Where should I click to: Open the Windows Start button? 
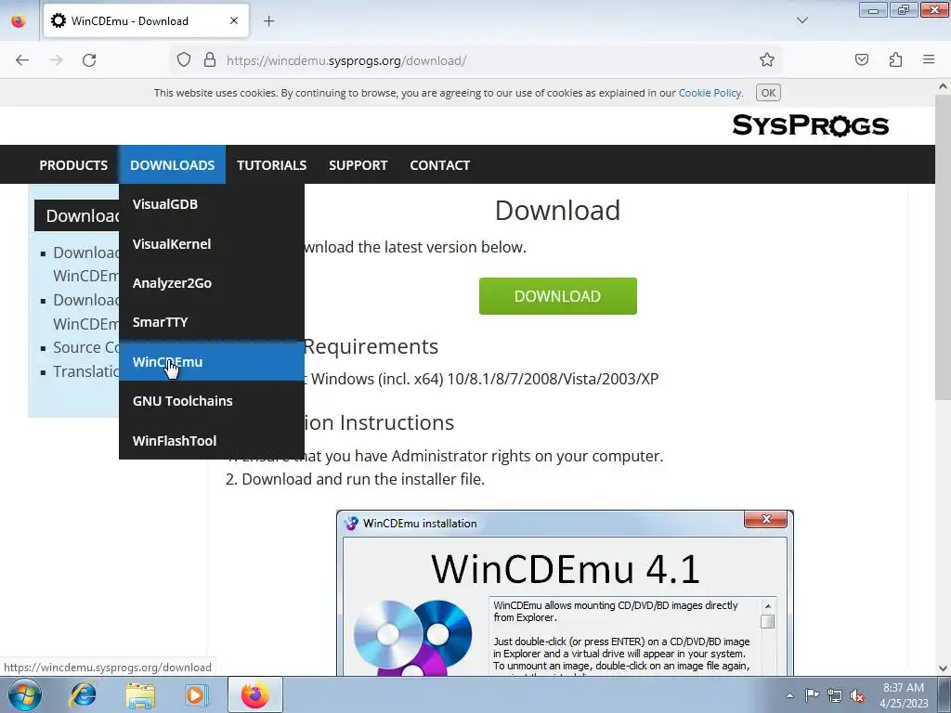[x=24, y=694]
